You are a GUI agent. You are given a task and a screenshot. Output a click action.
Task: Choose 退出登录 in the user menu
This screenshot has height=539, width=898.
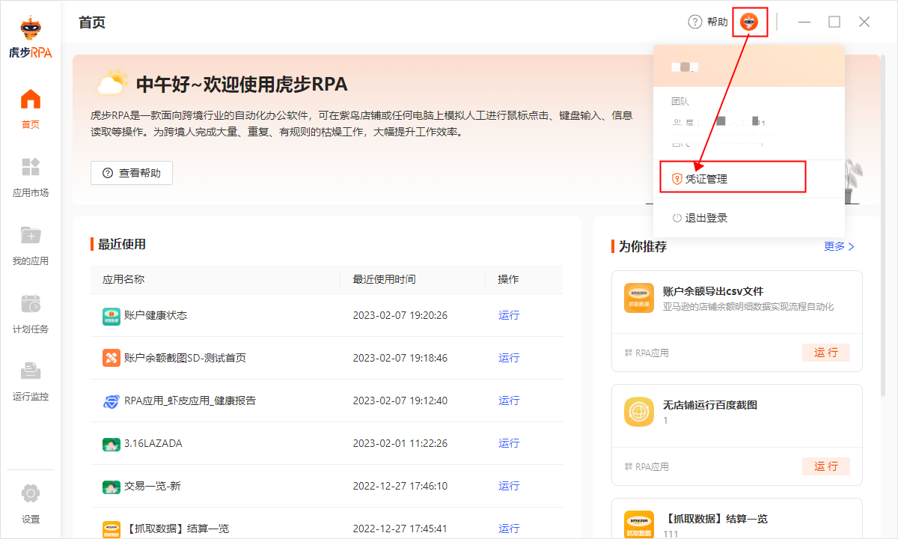700,218
